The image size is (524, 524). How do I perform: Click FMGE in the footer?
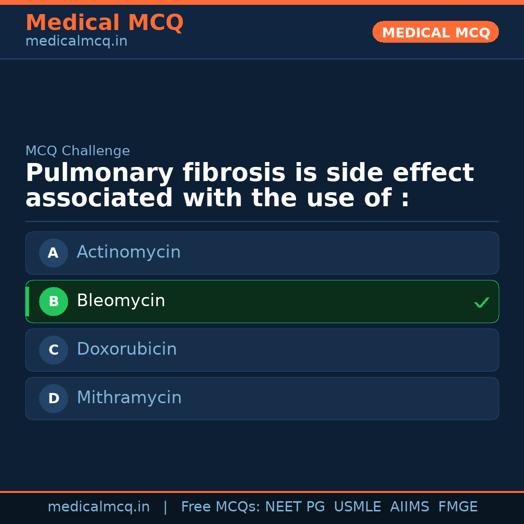click(x=458, y=507)
